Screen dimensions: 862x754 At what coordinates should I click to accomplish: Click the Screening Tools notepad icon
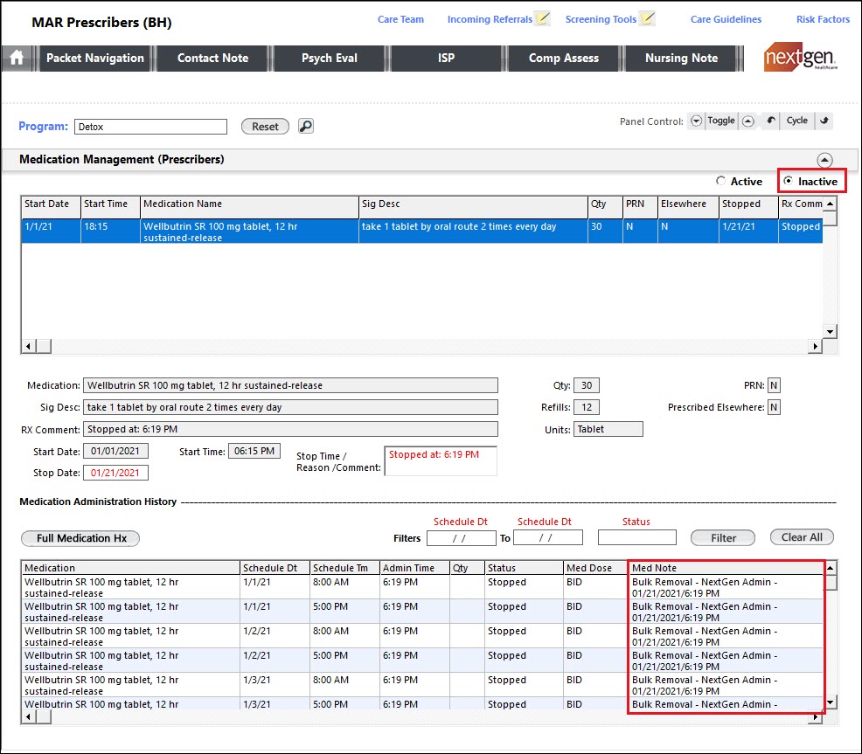click(647, 18)
